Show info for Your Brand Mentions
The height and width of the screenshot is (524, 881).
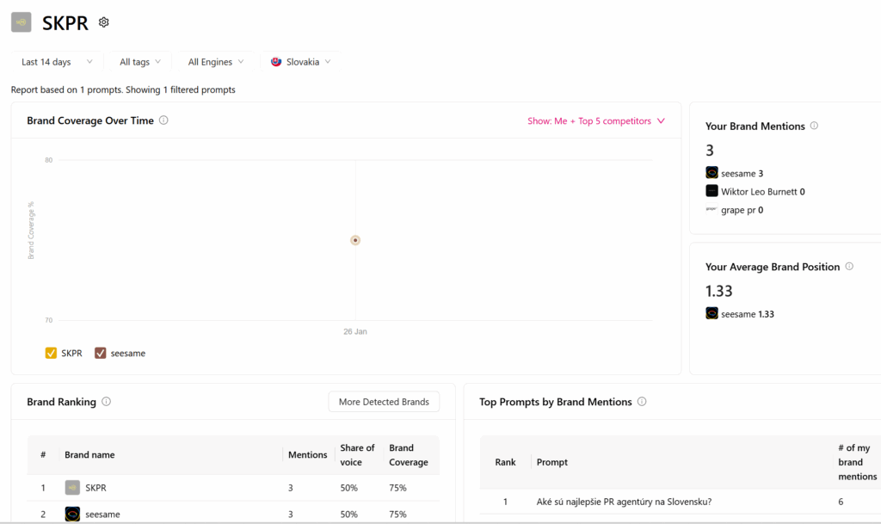coord(814,126)
